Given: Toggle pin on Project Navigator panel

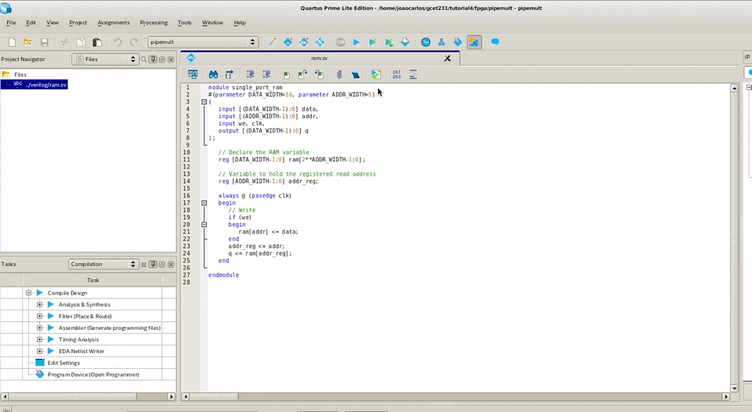Looking at the screenshot, I should (154, 60).
